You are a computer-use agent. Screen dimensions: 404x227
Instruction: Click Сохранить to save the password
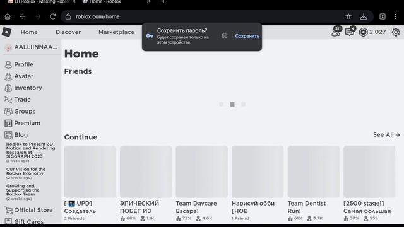click(247, 36)
